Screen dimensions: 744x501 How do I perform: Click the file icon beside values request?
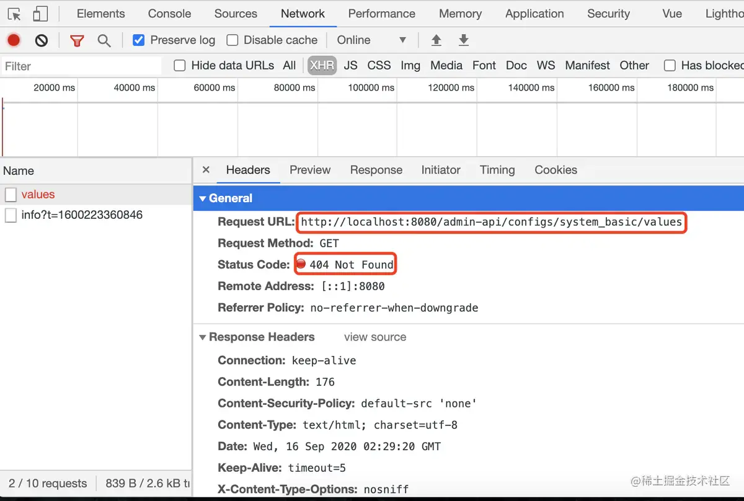11,195
